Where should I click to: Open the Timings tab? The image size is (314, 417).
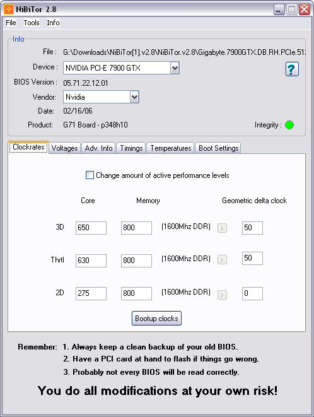pyautogui.click(x=131, y=148)
